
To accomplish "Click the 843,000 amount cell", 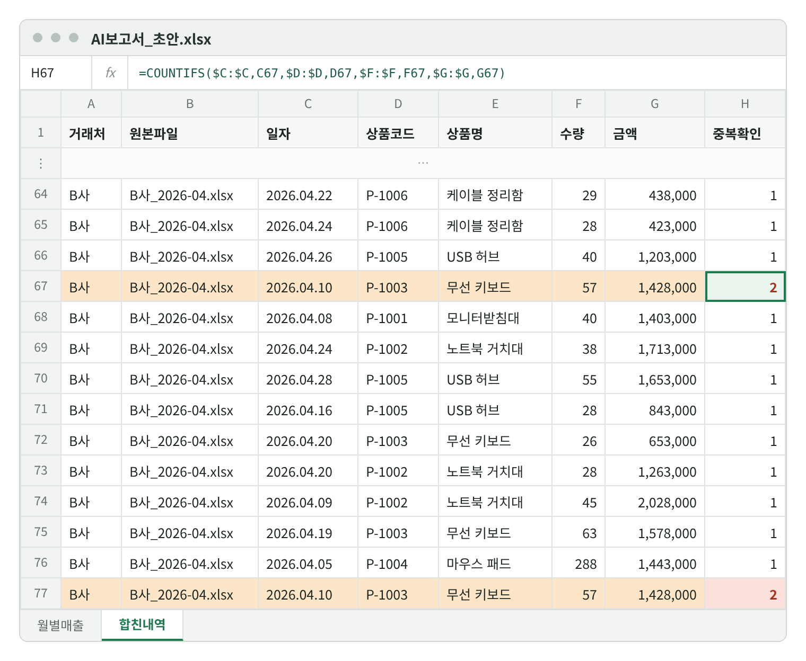I will coord(655,409).
